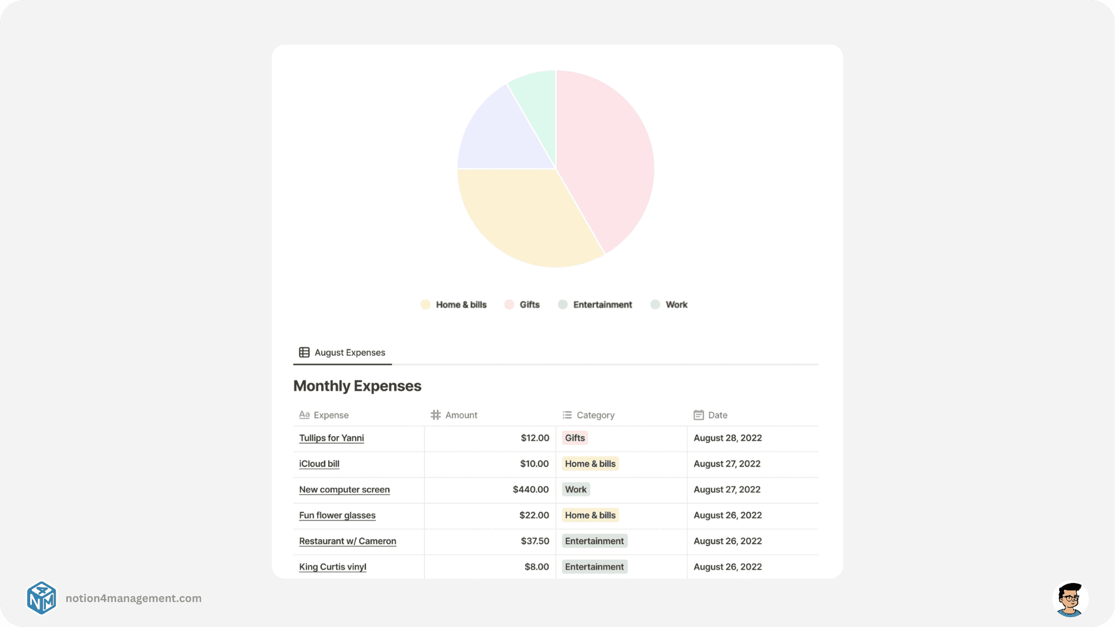Open the Amount column header menu
Screen dimensions: 1115x627
coord(461,415)
